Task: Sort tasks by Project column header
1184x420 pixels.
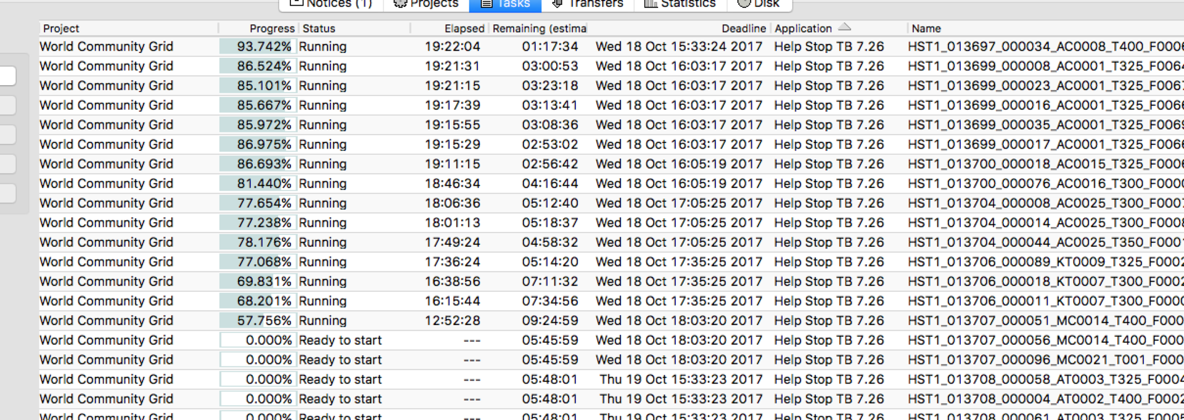Action: [x=61, y=28]
